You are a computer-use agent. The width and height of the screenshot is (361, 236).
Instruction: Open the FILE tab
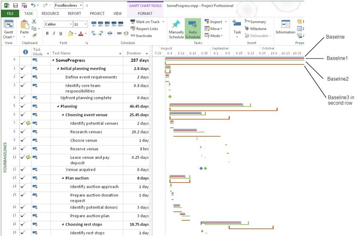tap(10, 14)
